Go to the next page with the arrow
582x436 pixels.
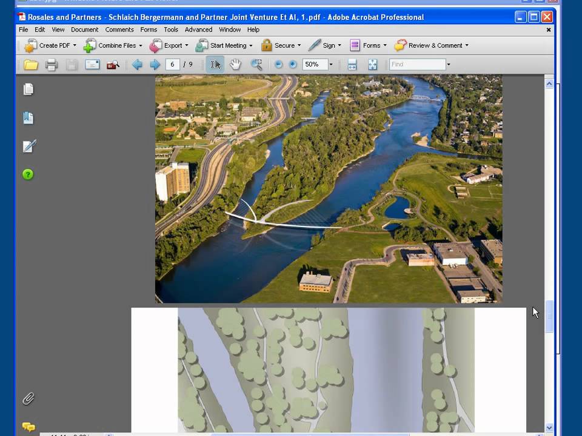click(x=155, y=65)
